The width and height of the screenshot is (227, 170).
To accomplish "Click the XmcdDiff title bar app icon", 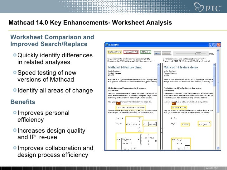I will (107, 45).
